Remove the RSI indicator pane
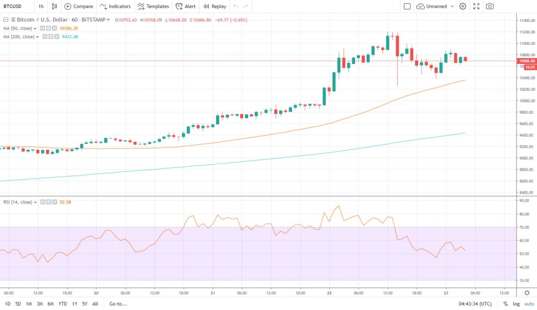Viewport: 537px width, 310px height. [54, 202]
